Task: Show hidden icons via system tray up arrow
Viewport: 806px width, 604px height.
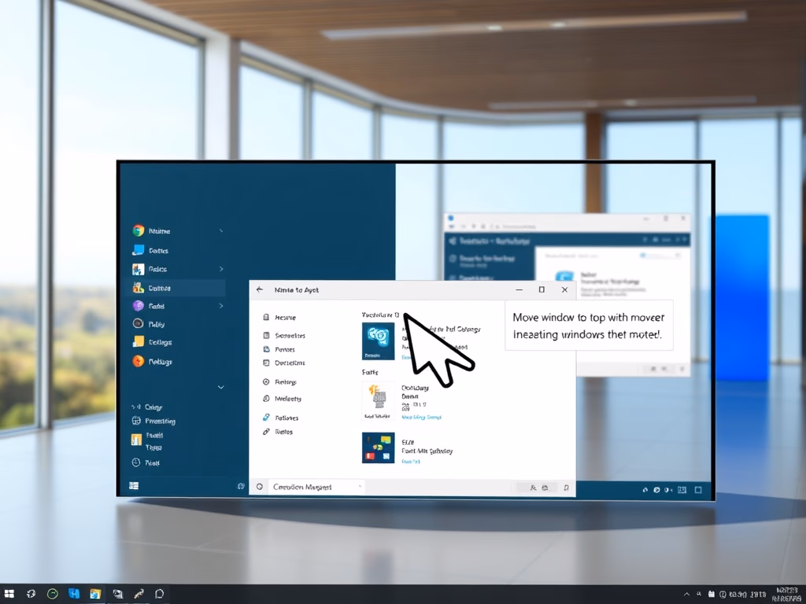Action: tap(687, 594)
